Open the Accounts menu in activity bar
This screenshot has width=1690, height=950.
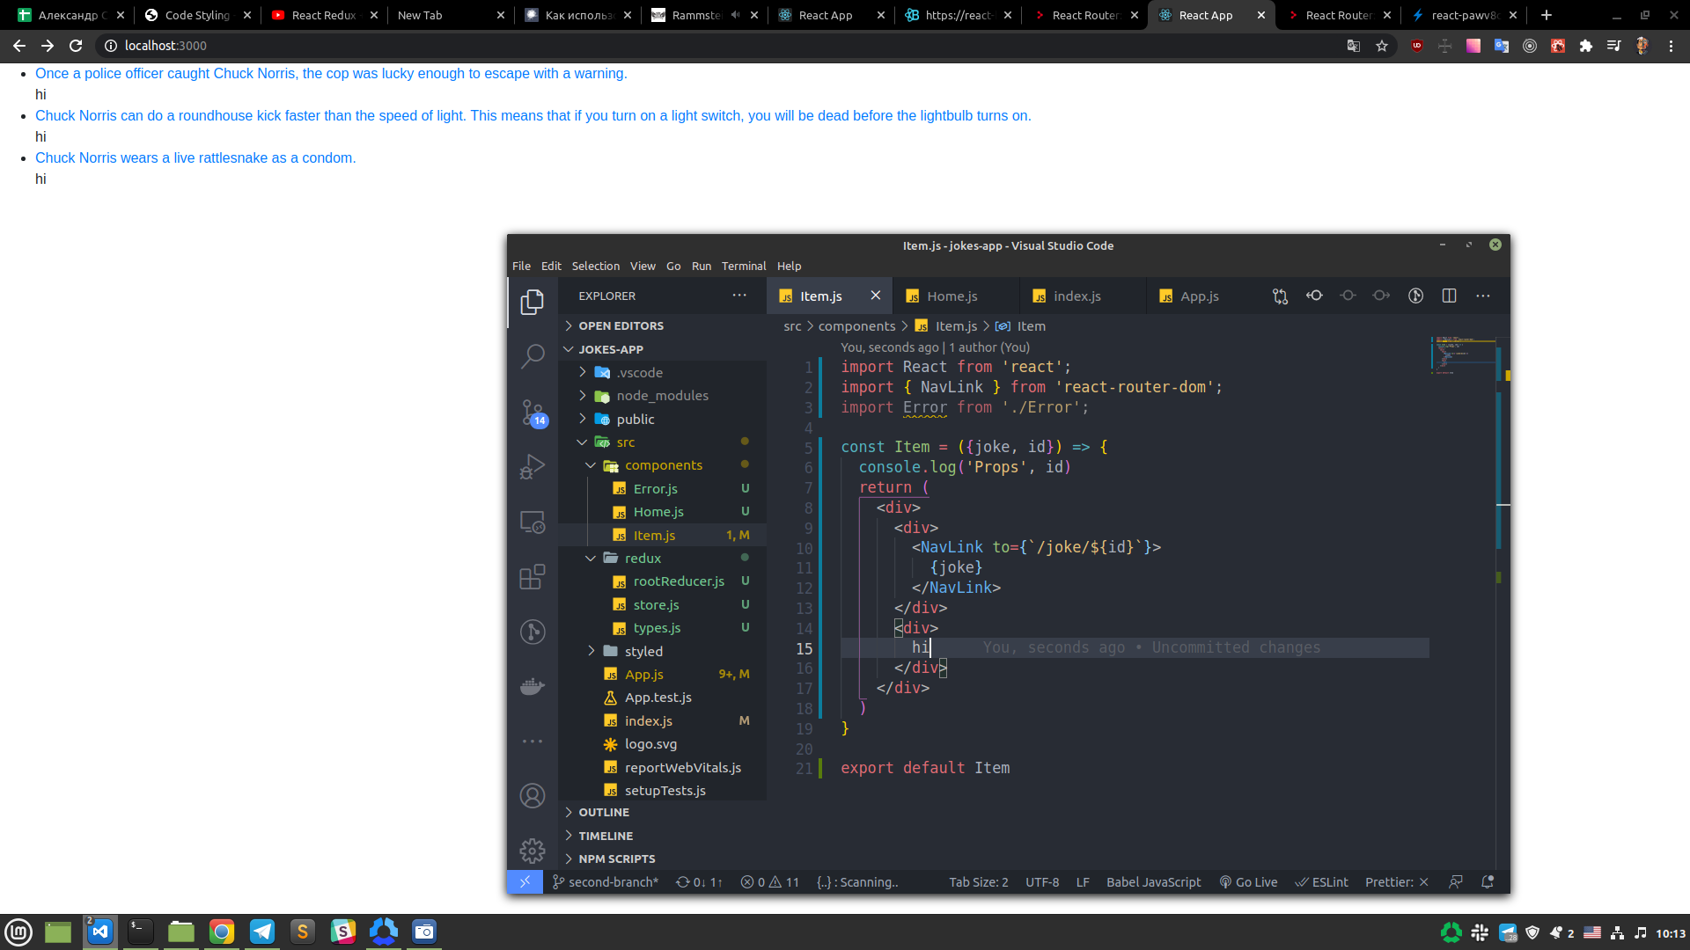click(532, 796)
